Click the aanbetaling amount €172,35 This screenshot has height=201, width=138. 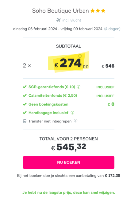(x=113, y=176)
